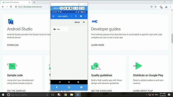The image size is (173, 97).
Task: Click the Developer guides wrench icon
Action: [x=95, y=21]
